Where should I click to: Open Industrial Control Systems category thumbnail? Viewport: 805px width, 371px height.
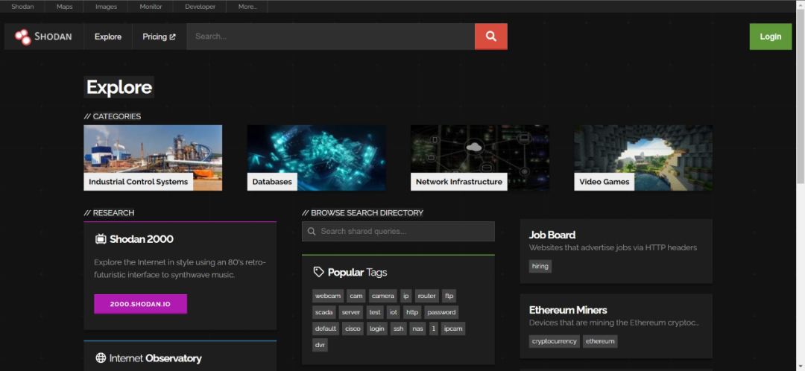153,158
